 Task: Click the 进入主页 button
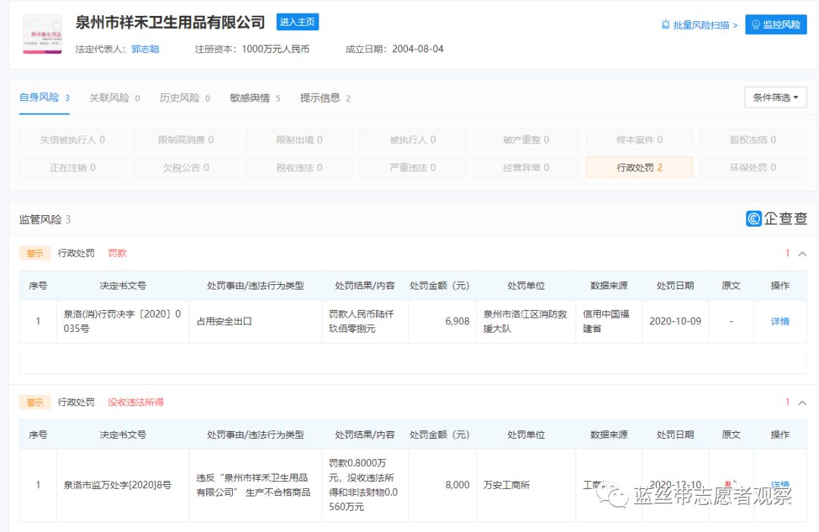297,22
